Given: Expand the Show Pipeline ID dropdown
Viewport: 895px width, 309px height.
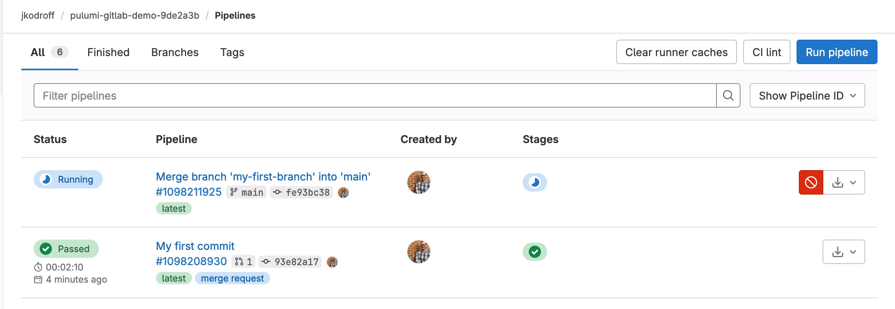Looking at the screenshot, I should point(807,95).
